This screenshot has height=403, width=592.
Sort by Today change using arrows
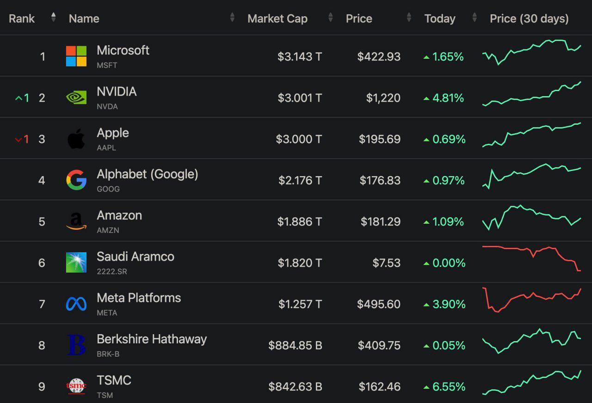click(x=475, y=18)
